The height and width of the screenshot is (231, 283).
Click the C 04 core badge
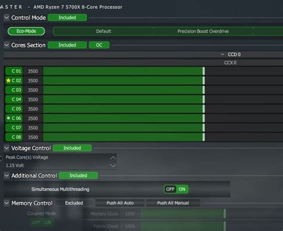click(x=14, y=99)
